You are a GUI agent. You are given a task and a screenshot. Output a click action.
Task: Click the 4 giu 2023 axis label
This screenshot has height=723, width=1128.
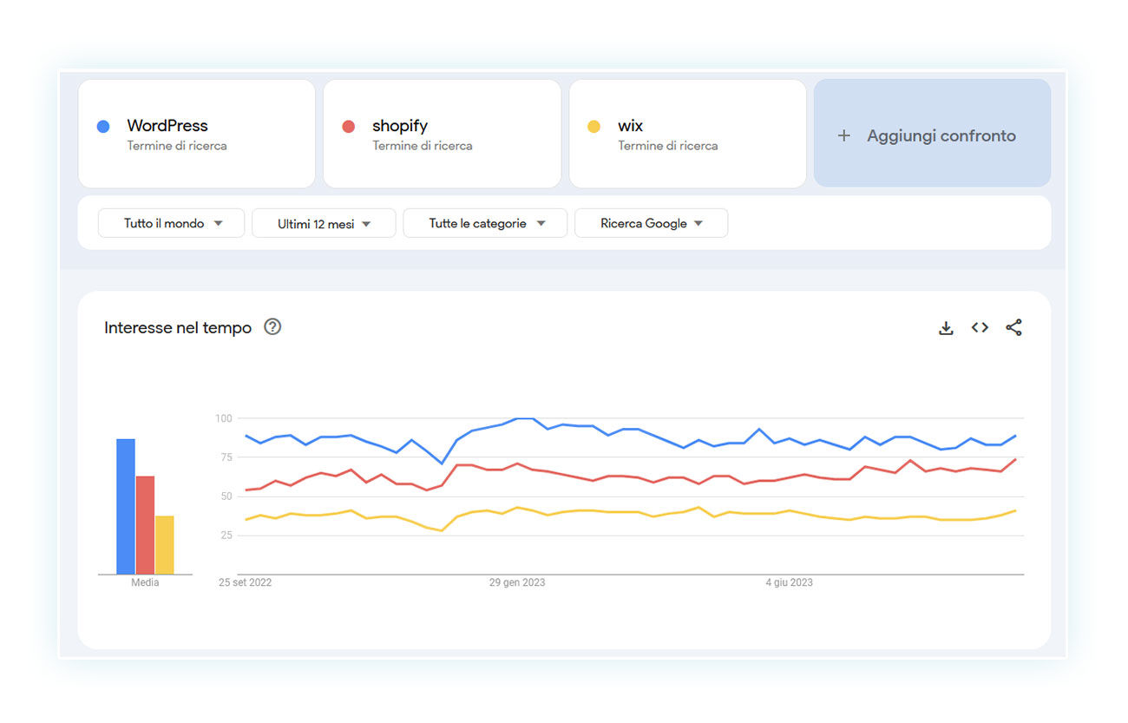[789, 582]
